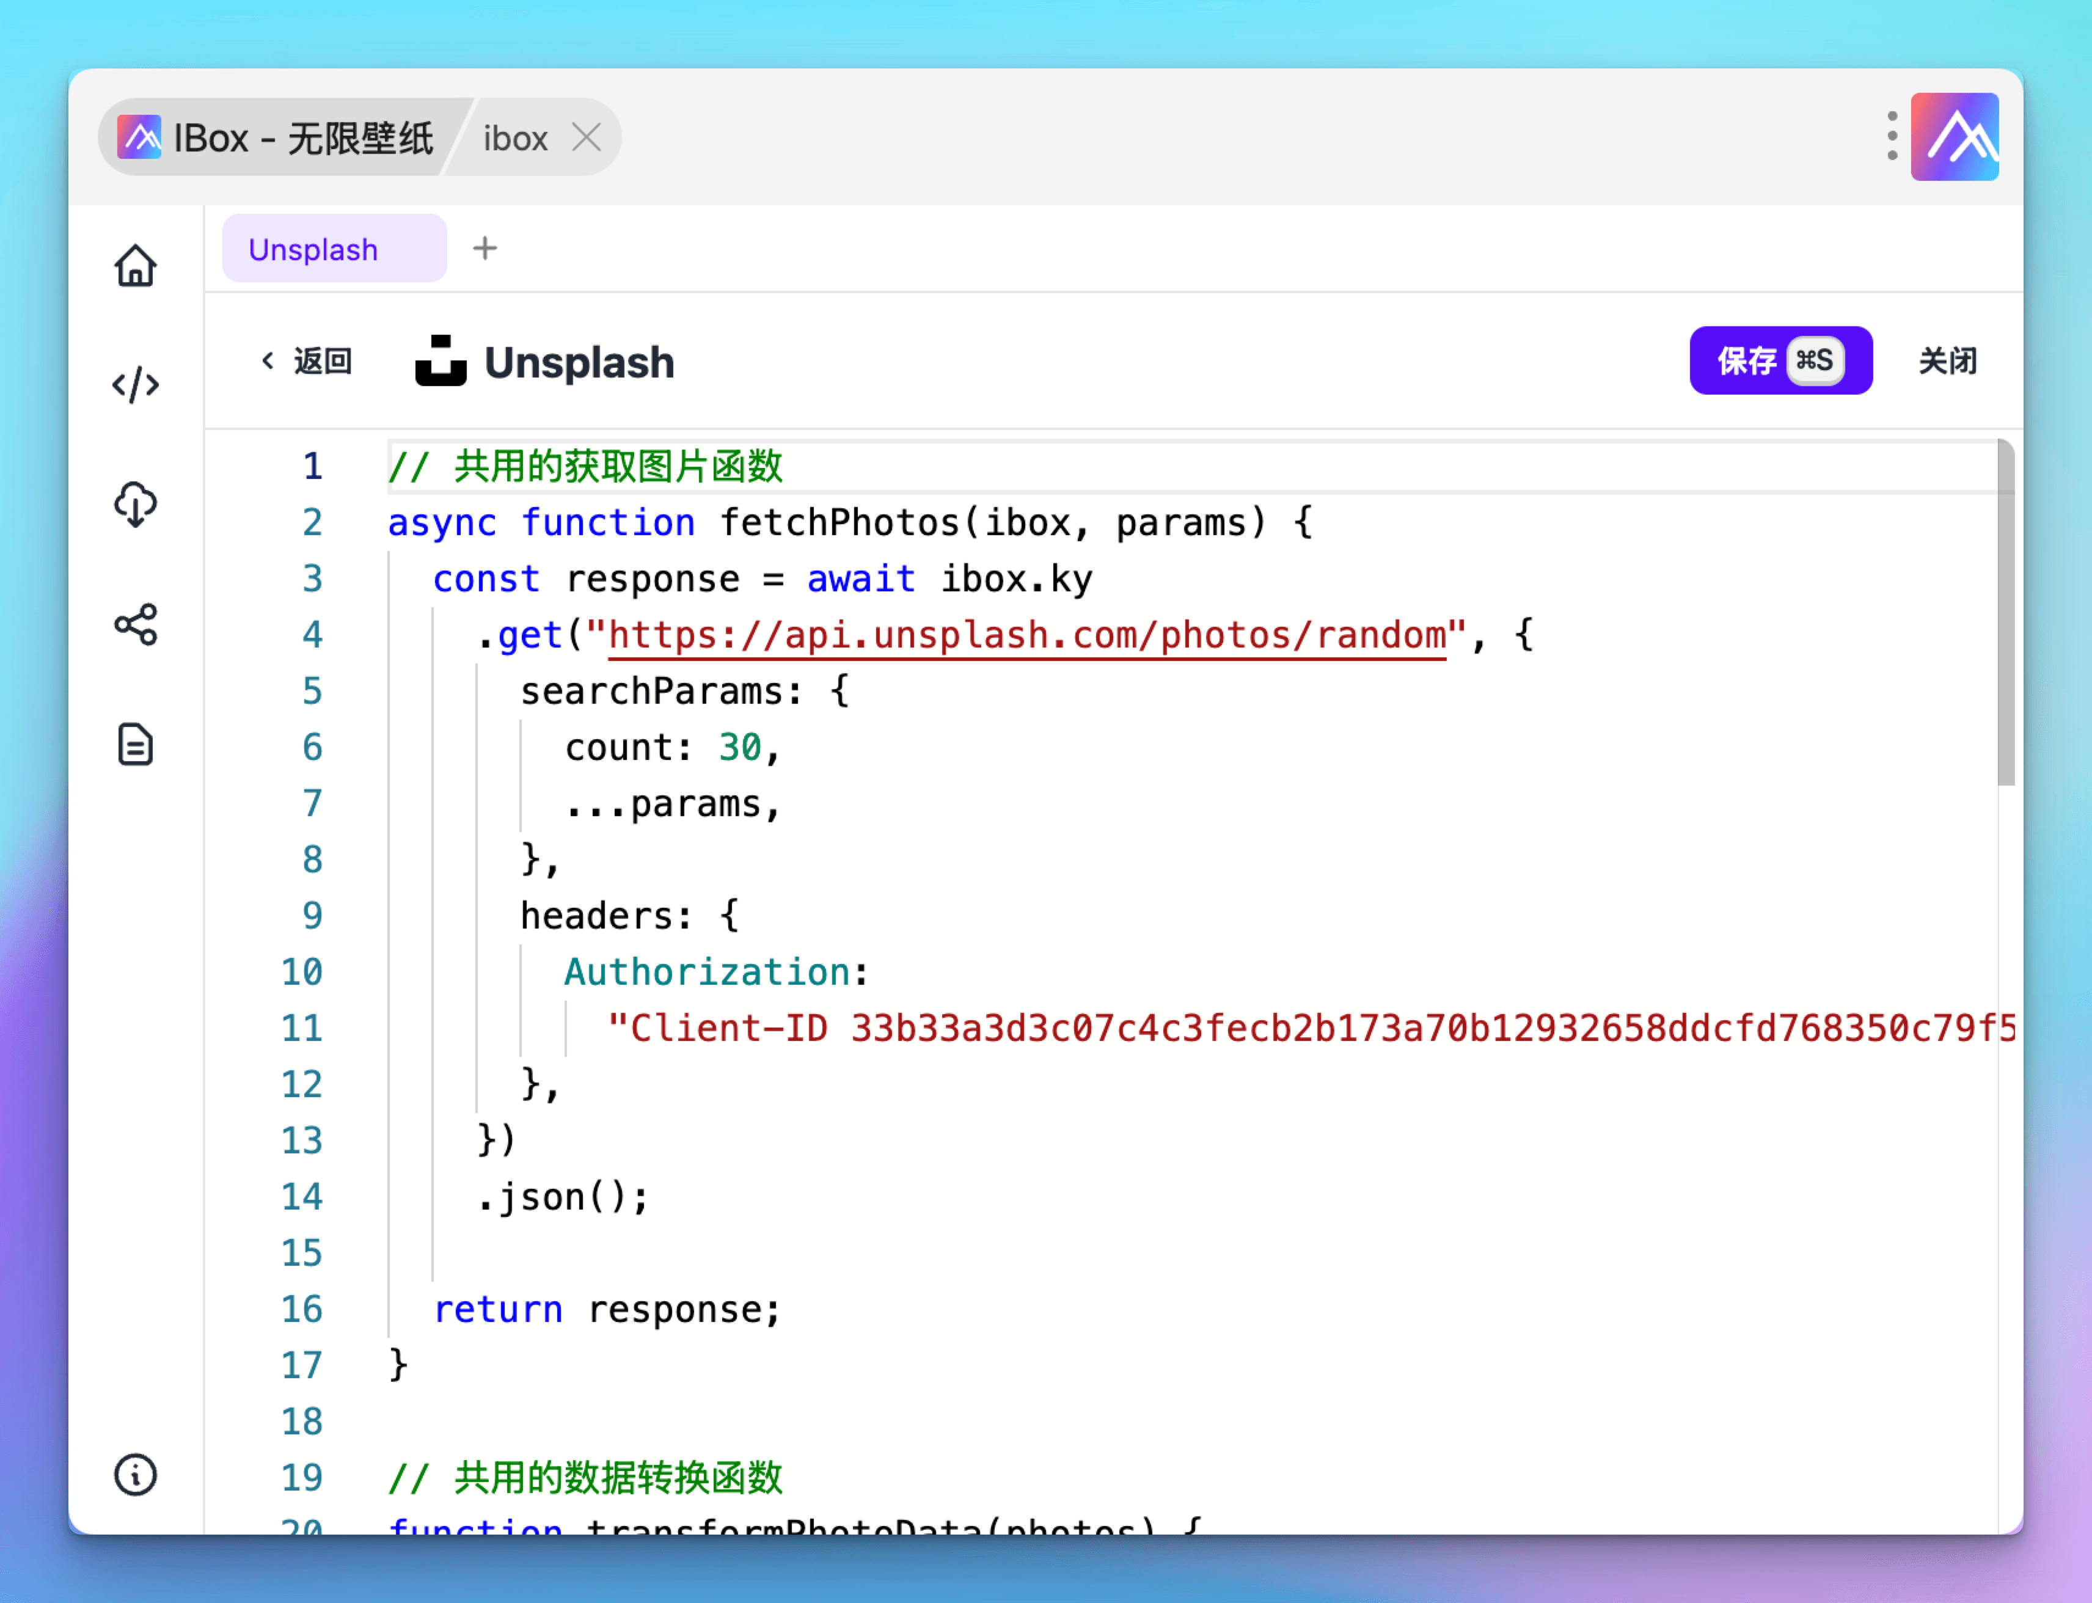Click the async keyword on line 2
The height and width of the screenshot is (1603, 2092).
click(442, 523)
